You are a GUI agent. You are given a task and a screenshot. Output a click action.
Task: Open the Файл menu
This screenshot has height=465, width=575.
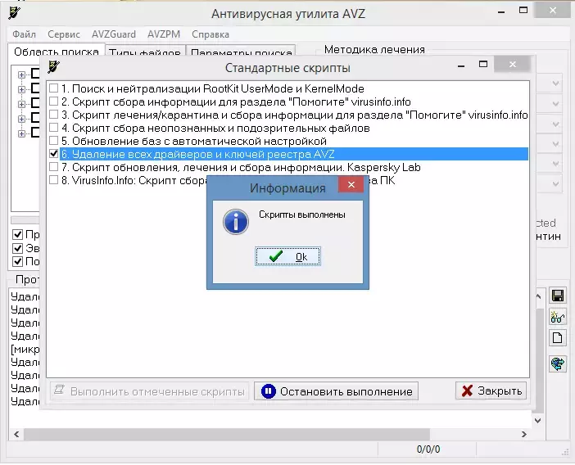[24, 34]
